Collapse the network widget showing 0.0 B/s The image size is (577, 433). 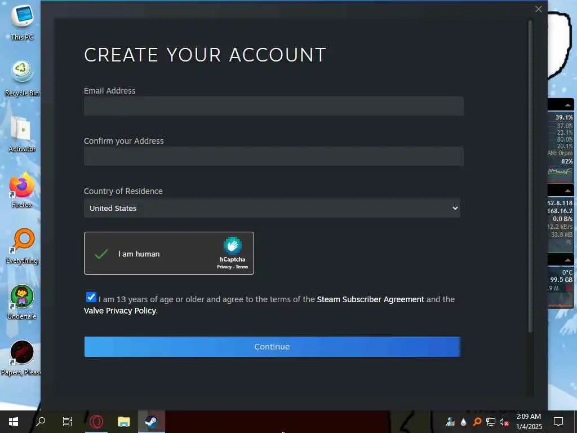(x=568, y=191)
